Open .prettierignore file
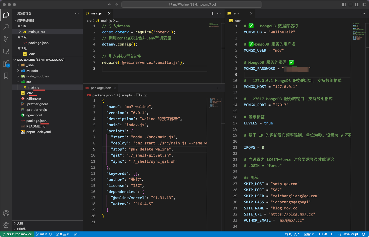369x237 pixels. click(47, 104)
